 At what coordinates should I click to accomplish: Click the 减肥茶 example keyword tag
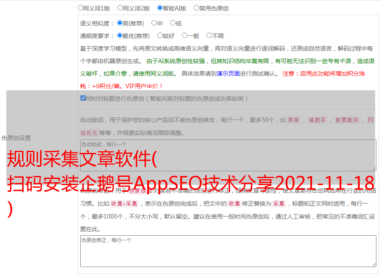point(317,120)
